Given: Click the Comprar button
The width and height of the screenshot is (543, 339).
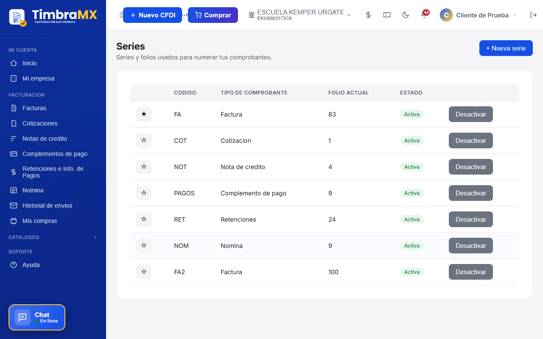Looking at the screenshot, I should coord(213,15).
